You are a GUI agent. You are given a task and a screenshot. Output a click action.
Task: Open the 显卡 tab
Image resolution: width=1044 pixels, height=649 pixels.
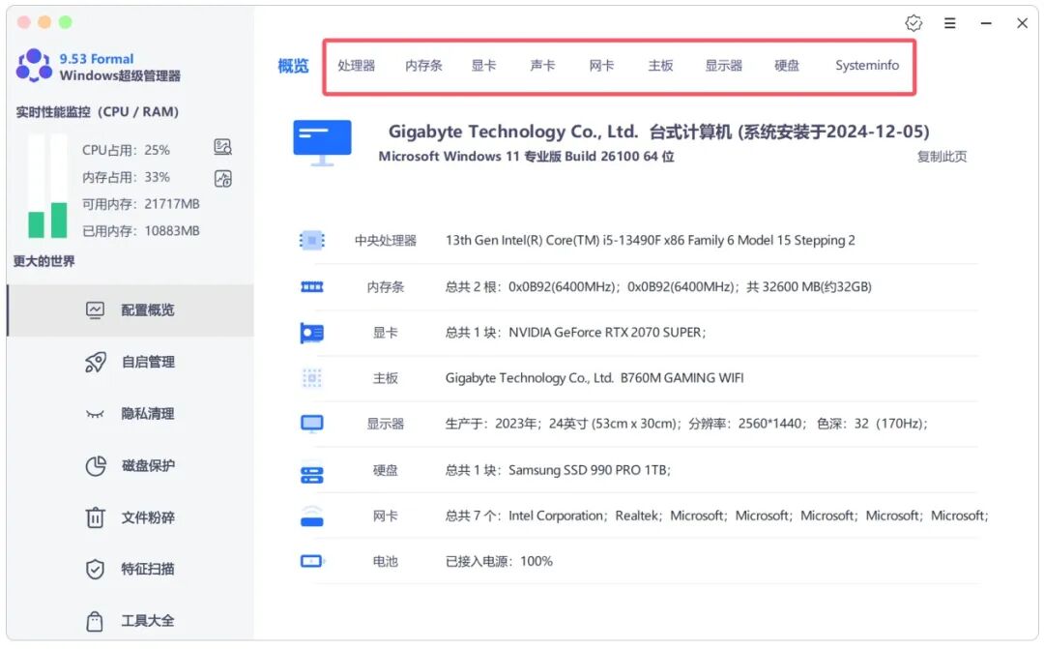point(483,66)
